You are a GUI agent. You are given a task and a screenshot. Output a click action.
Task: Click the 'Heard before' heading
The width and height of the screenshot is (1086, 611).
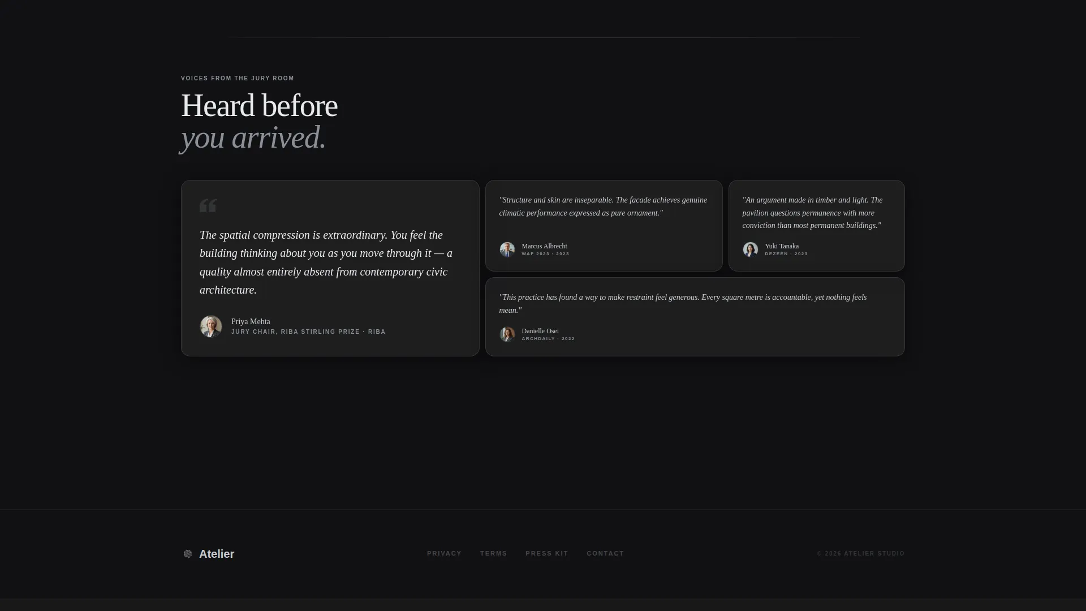[259, 106]
